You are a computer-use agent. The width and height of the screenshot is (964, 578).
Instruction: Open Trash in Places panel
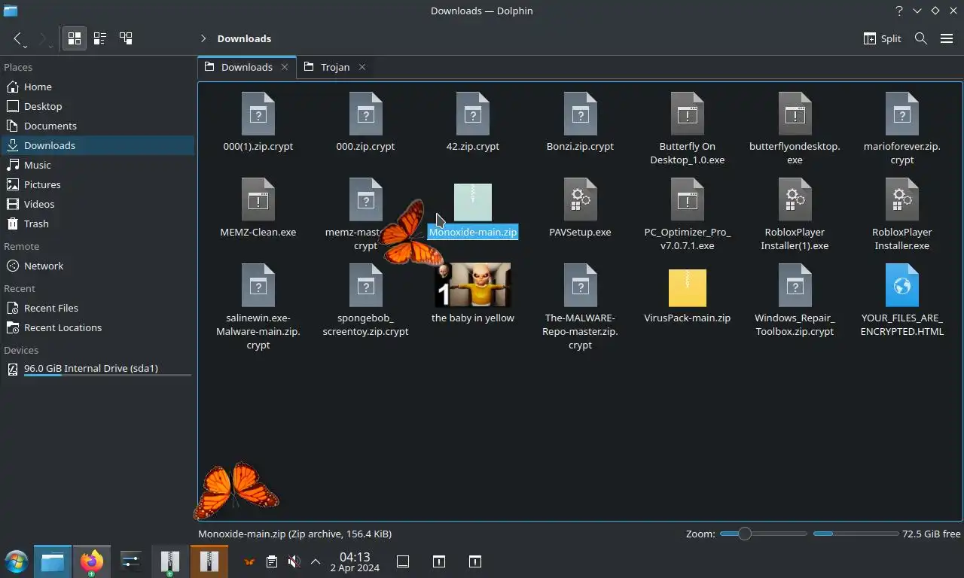tap(98, 224)
